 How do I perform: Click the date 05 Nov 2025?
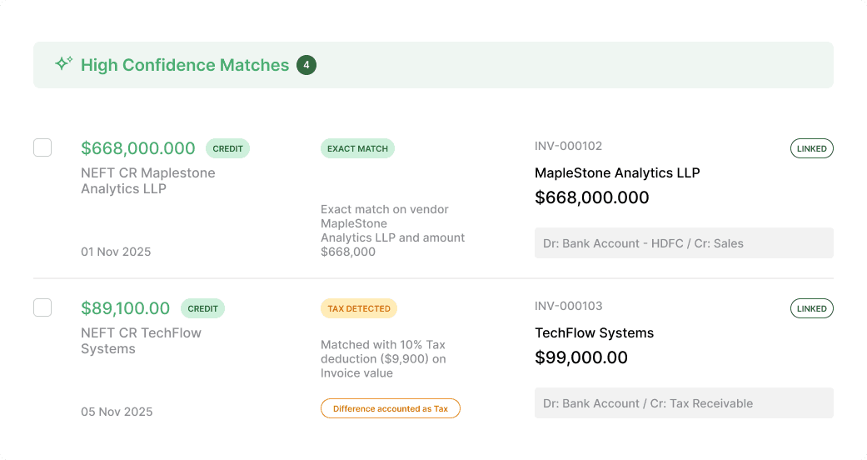click(x=117, y=412)
